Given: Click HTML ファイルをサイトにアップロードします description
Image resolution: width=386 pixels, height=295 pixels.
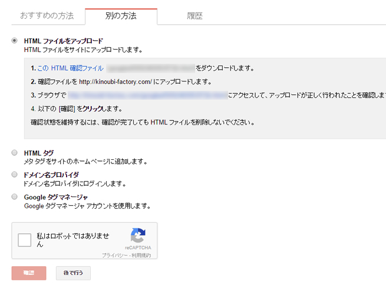Looking at the screenshot, I should click(x=83, y=50).
